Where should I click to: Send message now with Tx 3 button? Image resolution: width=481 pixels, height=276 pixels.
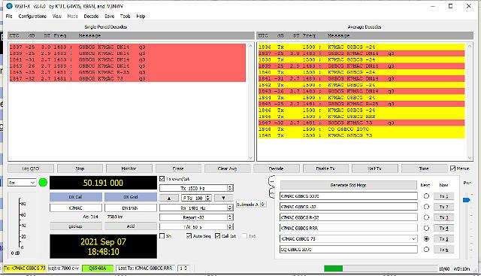pyautogui.click(x=443, y=217)
